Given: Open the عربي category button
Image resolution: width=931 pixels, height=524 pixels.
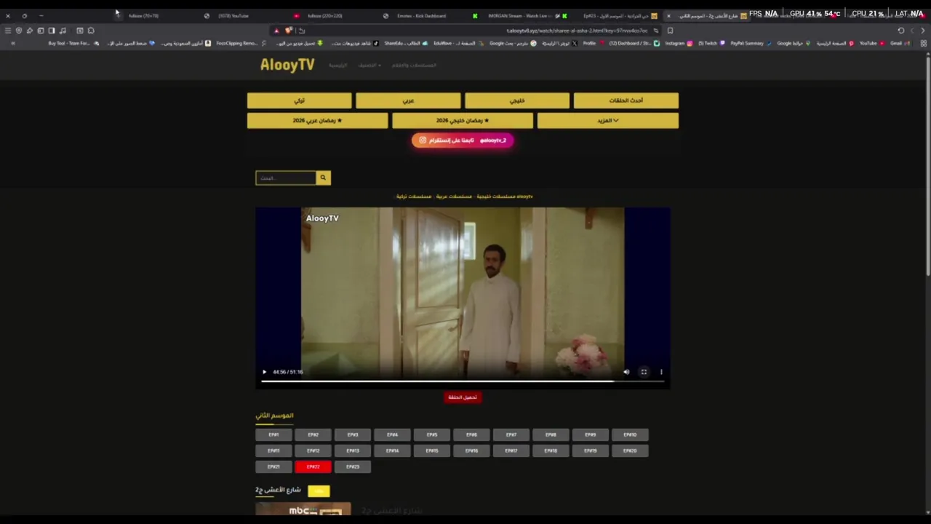Looking at the screenshot, I should (x=408, y=100).
